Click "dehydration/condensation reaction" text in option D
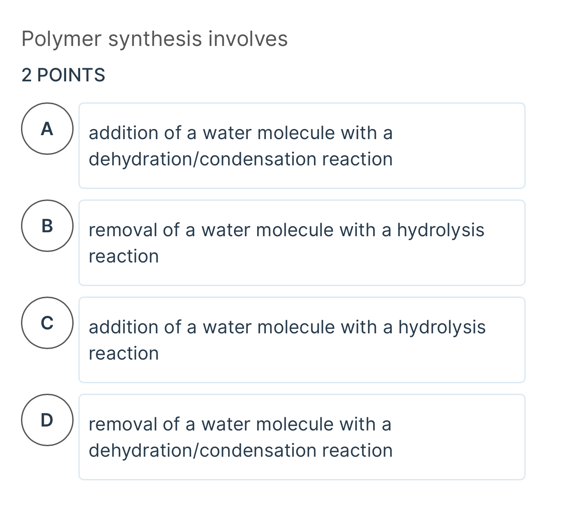The width and height of the screenshot is (565, 521). (x=240, y=451)
